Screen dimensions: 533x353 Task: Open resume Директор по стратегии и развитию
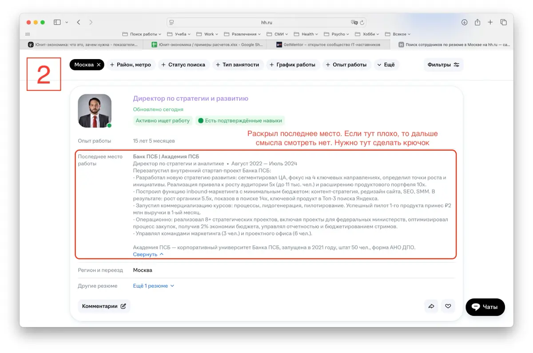(x=191, y=99)
